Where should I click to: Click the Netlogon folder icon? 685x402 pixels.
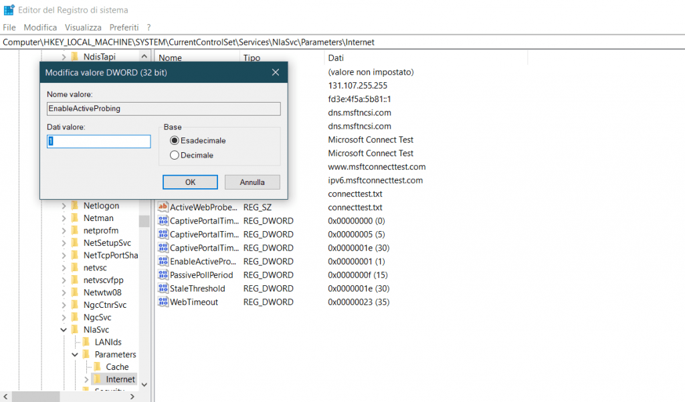(x=75, y=206)
